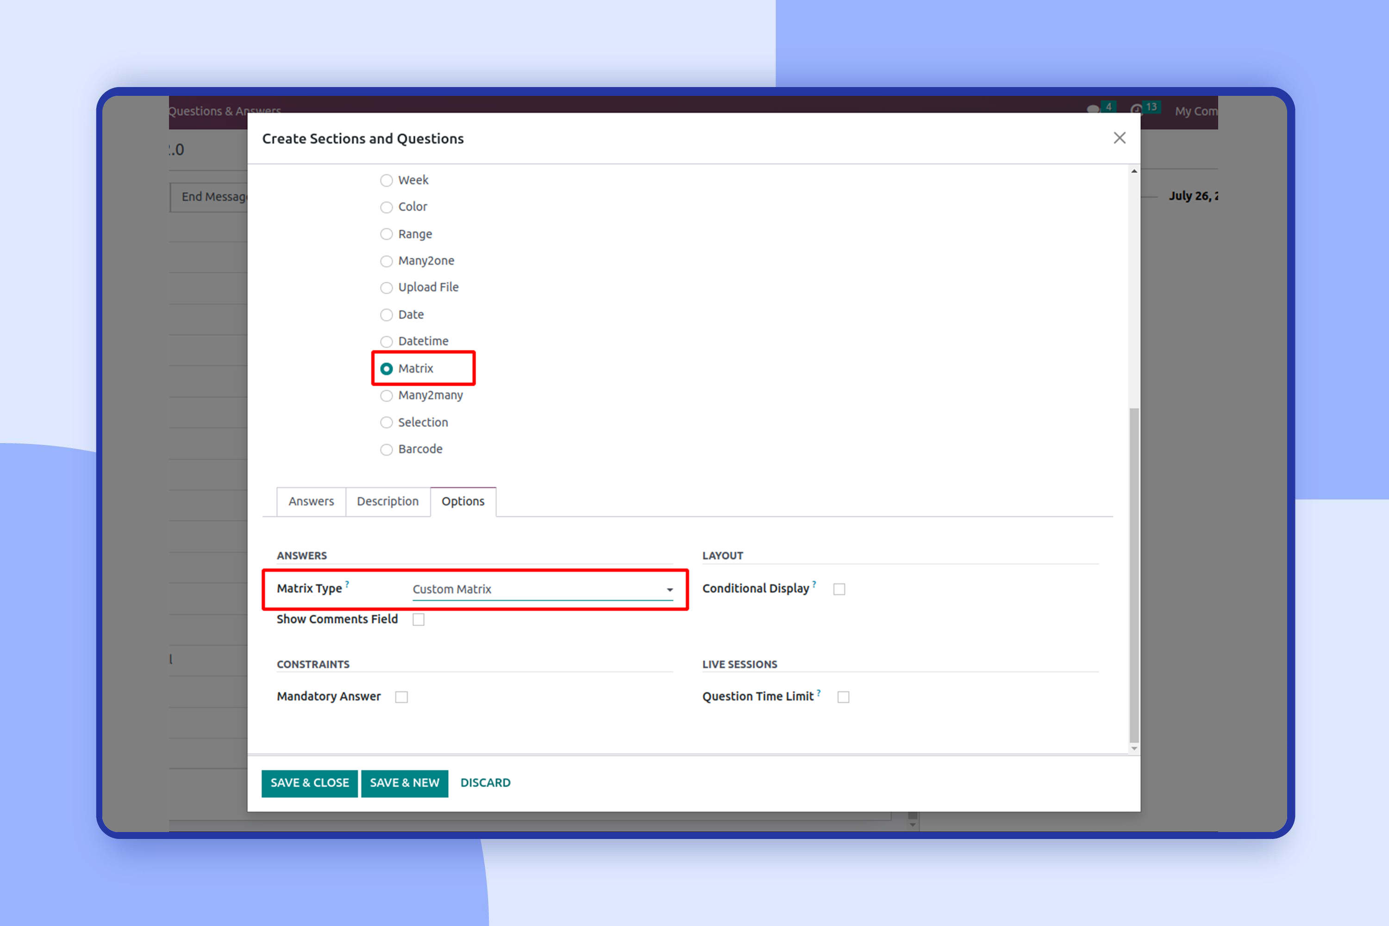
Task: Click the dialog scrollbar up arrow
Action: pyautogui.click(x=1134, y=171)
